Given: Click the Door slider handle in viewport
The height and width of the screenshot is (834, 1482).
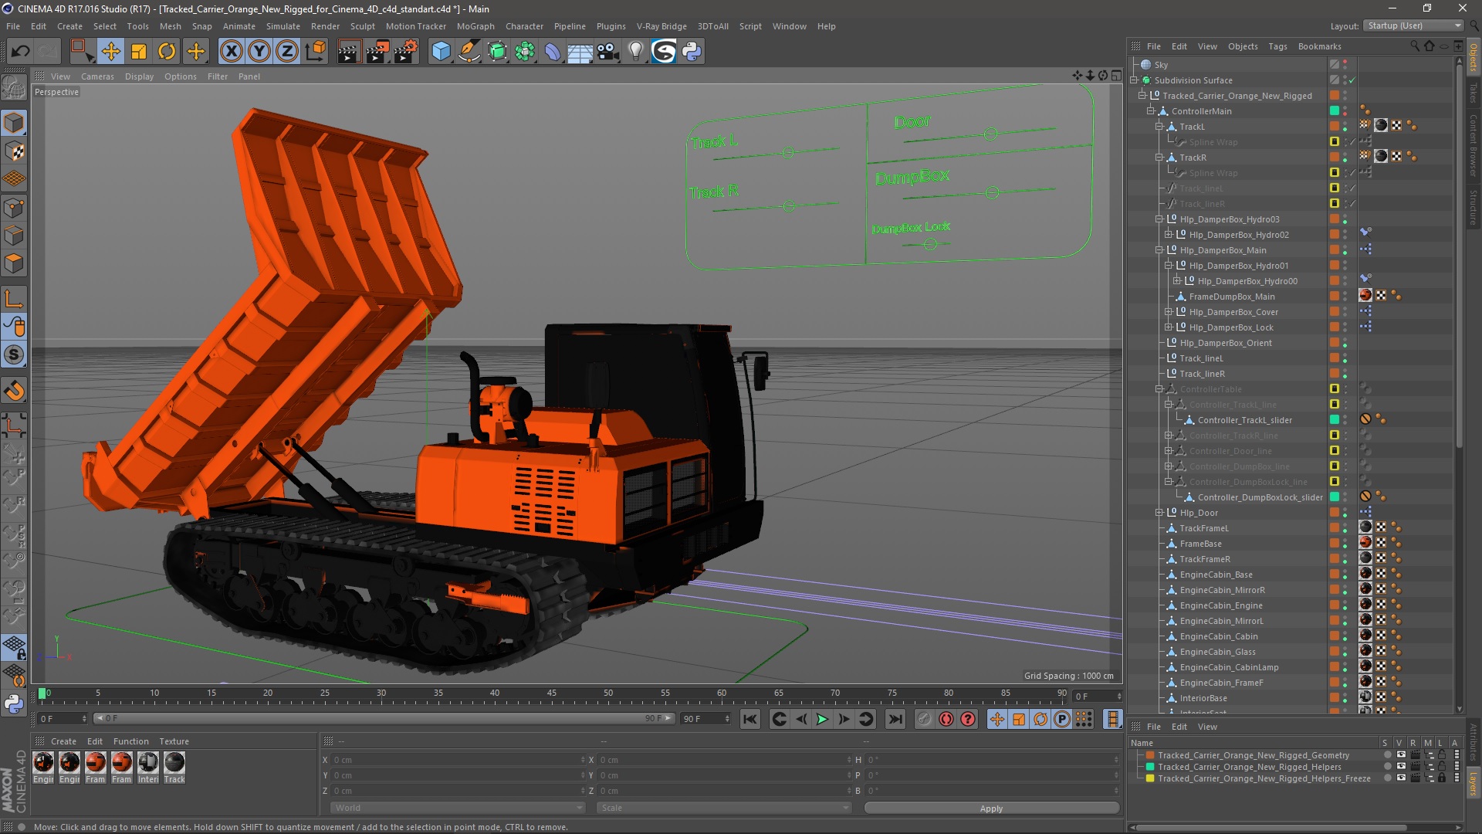Looking at the screenshot, I should tap(990, 134).
